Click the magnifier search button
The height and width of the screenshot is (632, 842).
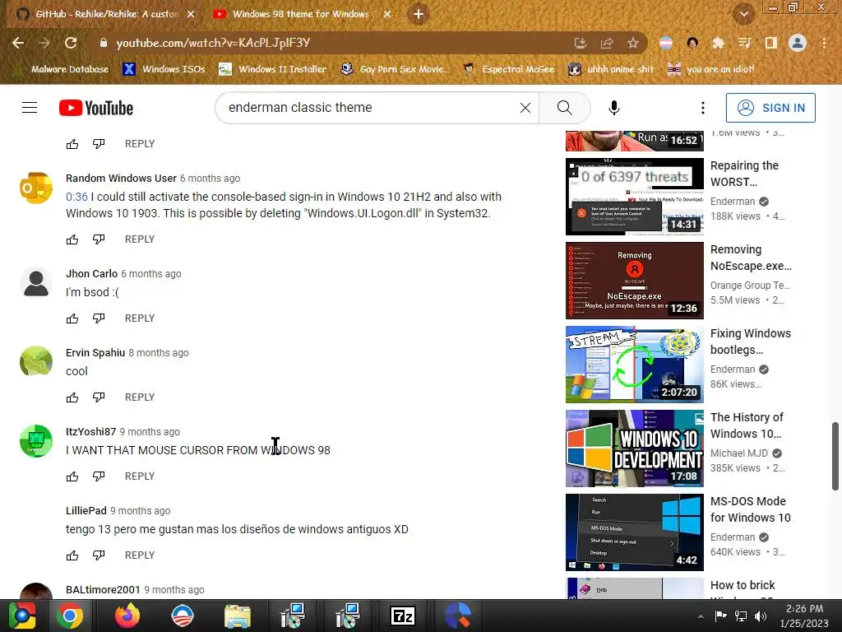tap(564, 108)
